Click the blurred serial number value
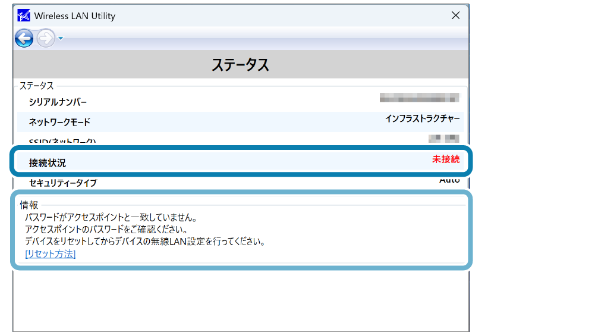The height and width of the screenshot is (332, 595). (x=419, y=97)
